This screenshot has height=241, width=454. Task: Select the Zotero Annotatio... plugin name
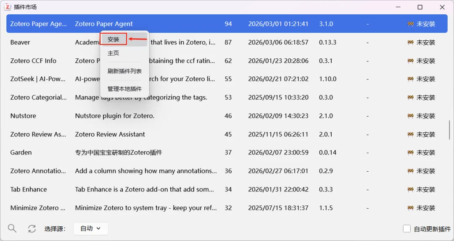click(38, 171)
